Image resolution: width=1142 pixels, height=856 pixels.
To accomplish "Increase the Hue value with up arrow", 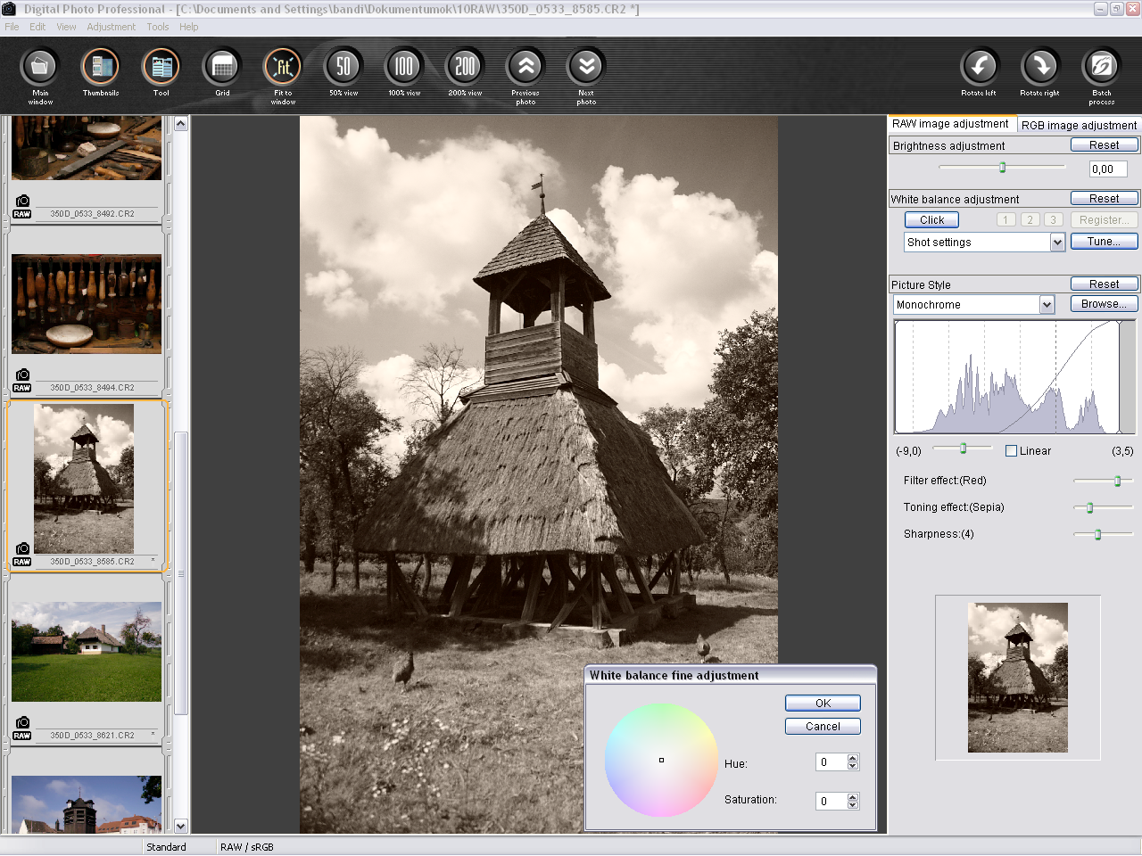I will (853, 758).
